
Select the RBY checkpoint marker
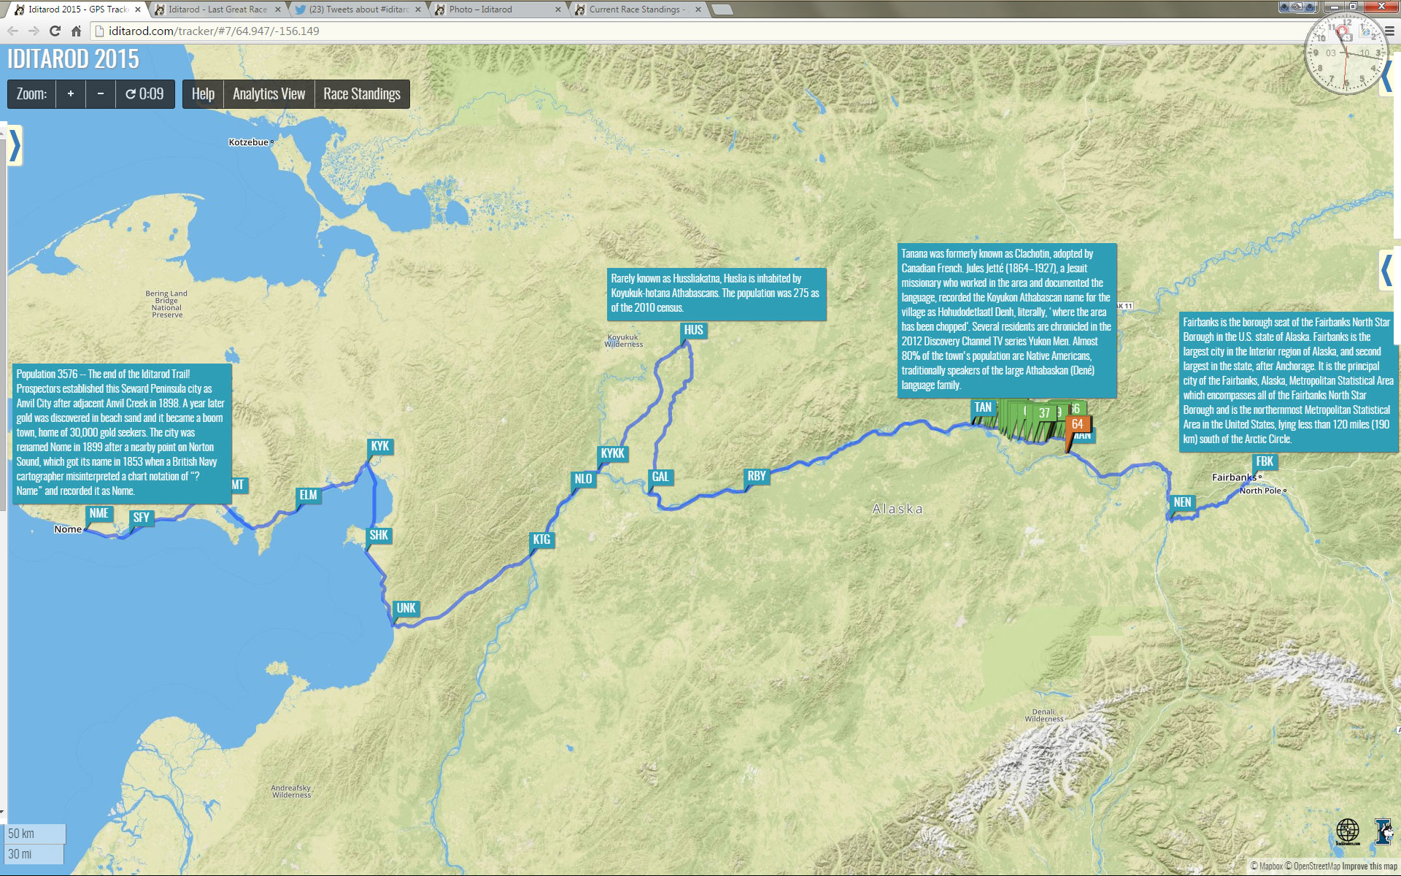(x=757, y=476)
